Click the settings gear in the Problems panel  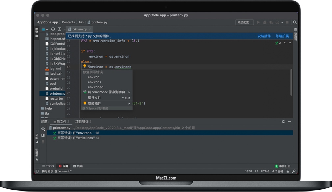(x=283, y=122)
